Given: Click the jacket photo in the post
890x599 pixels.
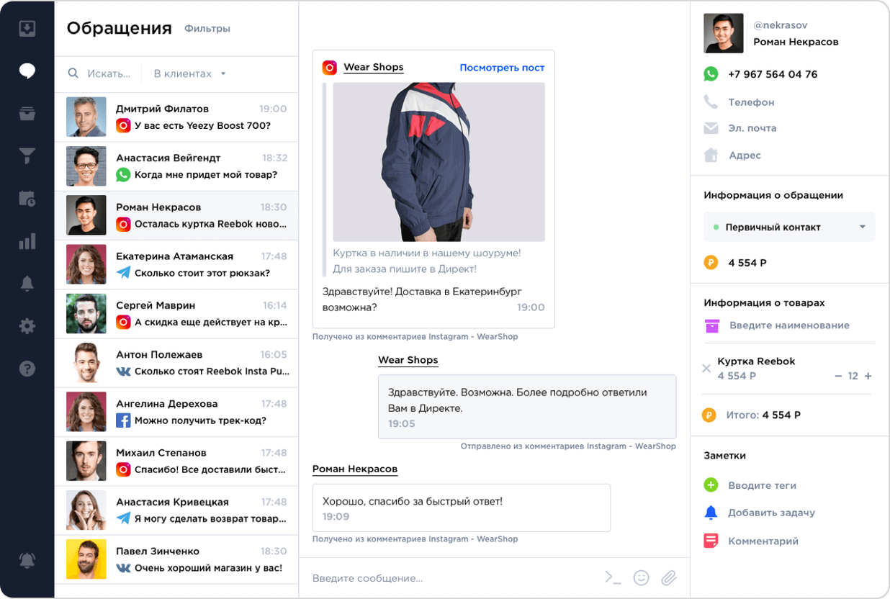Looking at the screenshot, I should tap(439, 162).
